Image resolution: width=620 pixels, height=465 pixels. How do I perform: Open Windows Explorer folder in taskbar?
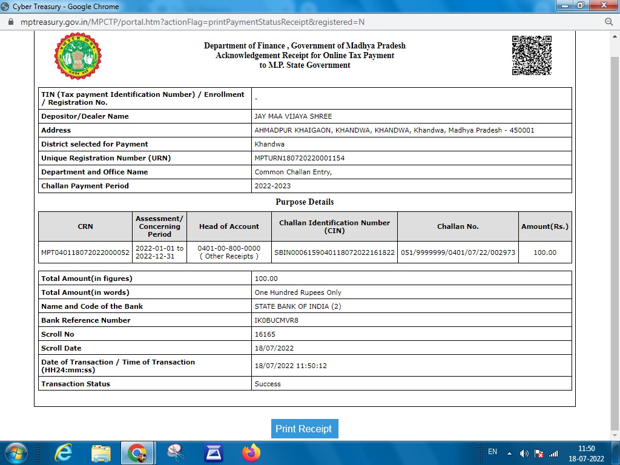pos(101,453)
